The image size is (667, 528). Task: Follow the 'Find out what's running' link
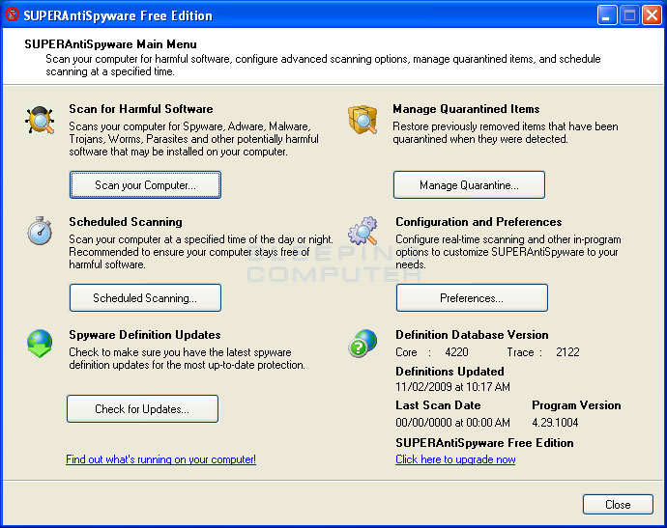pos(160,459)
